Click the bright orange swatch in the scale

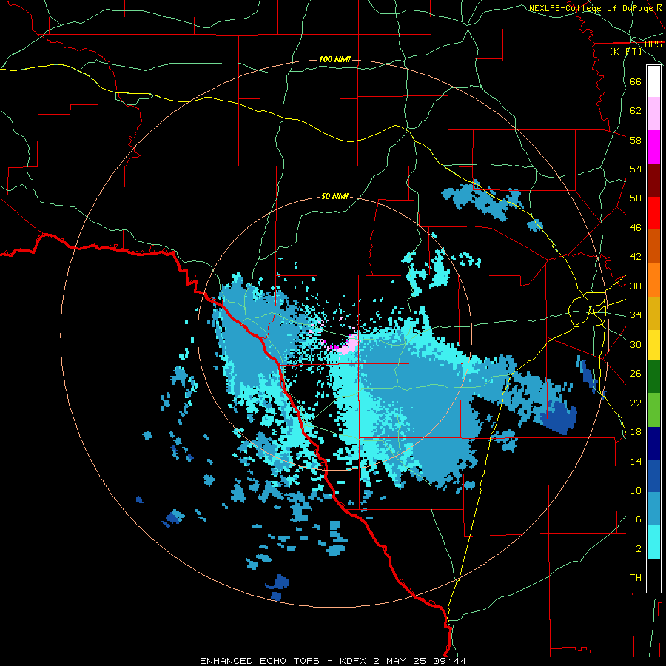pos(653,280)
